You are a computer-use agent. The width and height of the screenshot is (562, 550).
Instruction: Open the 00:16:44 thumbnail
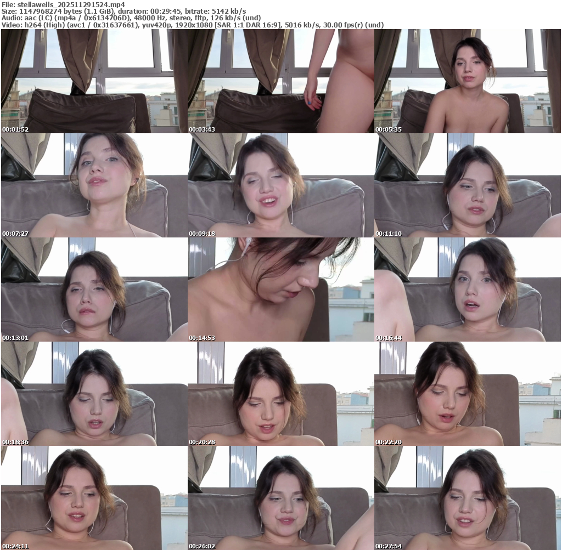coord(467,290)
